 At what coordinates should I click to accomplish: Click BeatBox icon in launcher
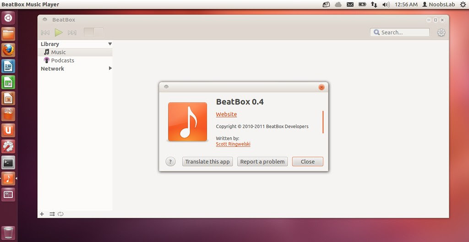coord(8,178)
